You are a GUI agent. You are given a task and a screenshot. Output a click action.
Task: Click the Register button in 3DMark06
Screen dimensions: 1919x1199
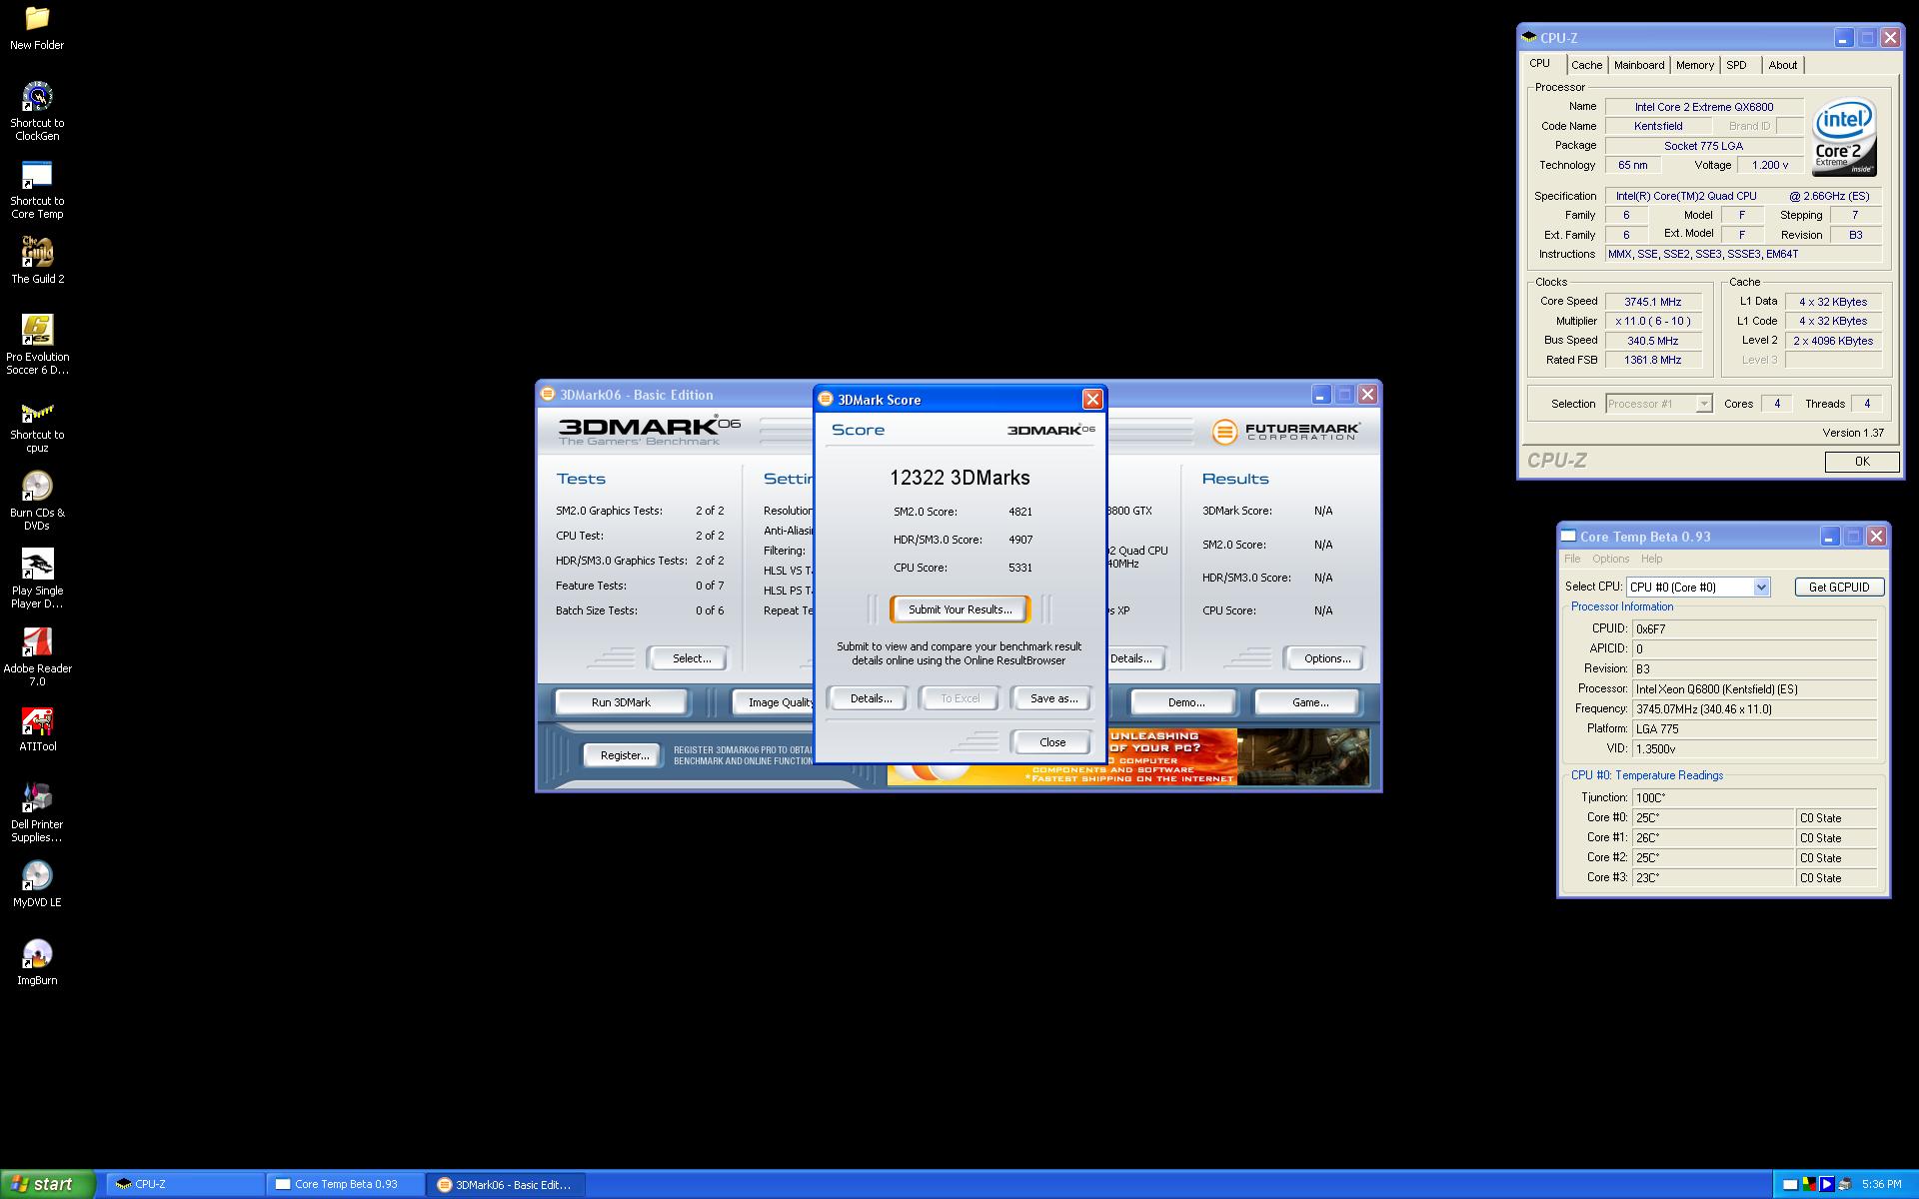pos(624,755)
